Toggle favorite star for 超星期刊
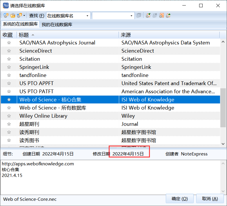This screenshot has height=206, width=227. click(x=9, y=124)
